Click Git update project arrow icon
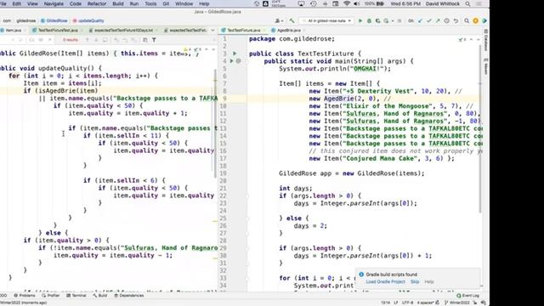This screenshot has height=306, width=544. coord(420,20)
